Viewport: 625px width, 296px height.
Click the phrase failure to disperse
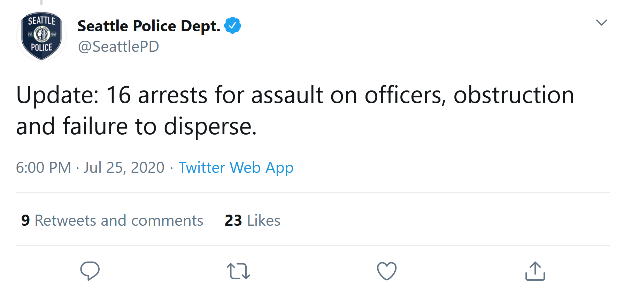pyautogui.click(x=160, y=126)
